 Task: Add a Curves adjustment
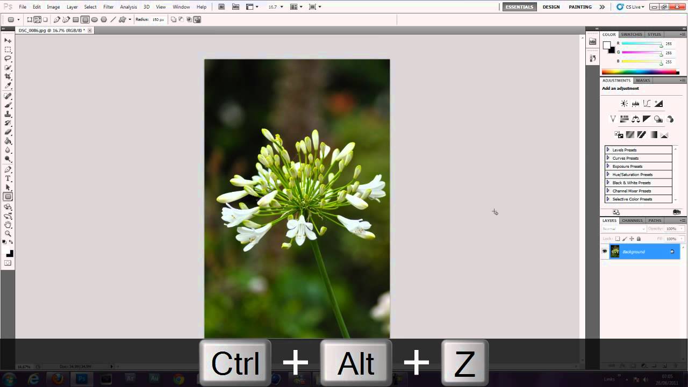point(647,104)
